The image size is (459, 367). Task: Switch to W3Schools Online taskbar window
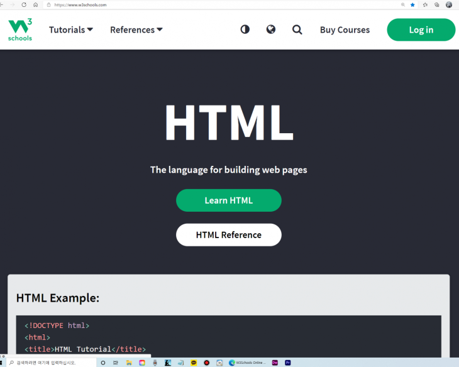(x=247, y=363)
